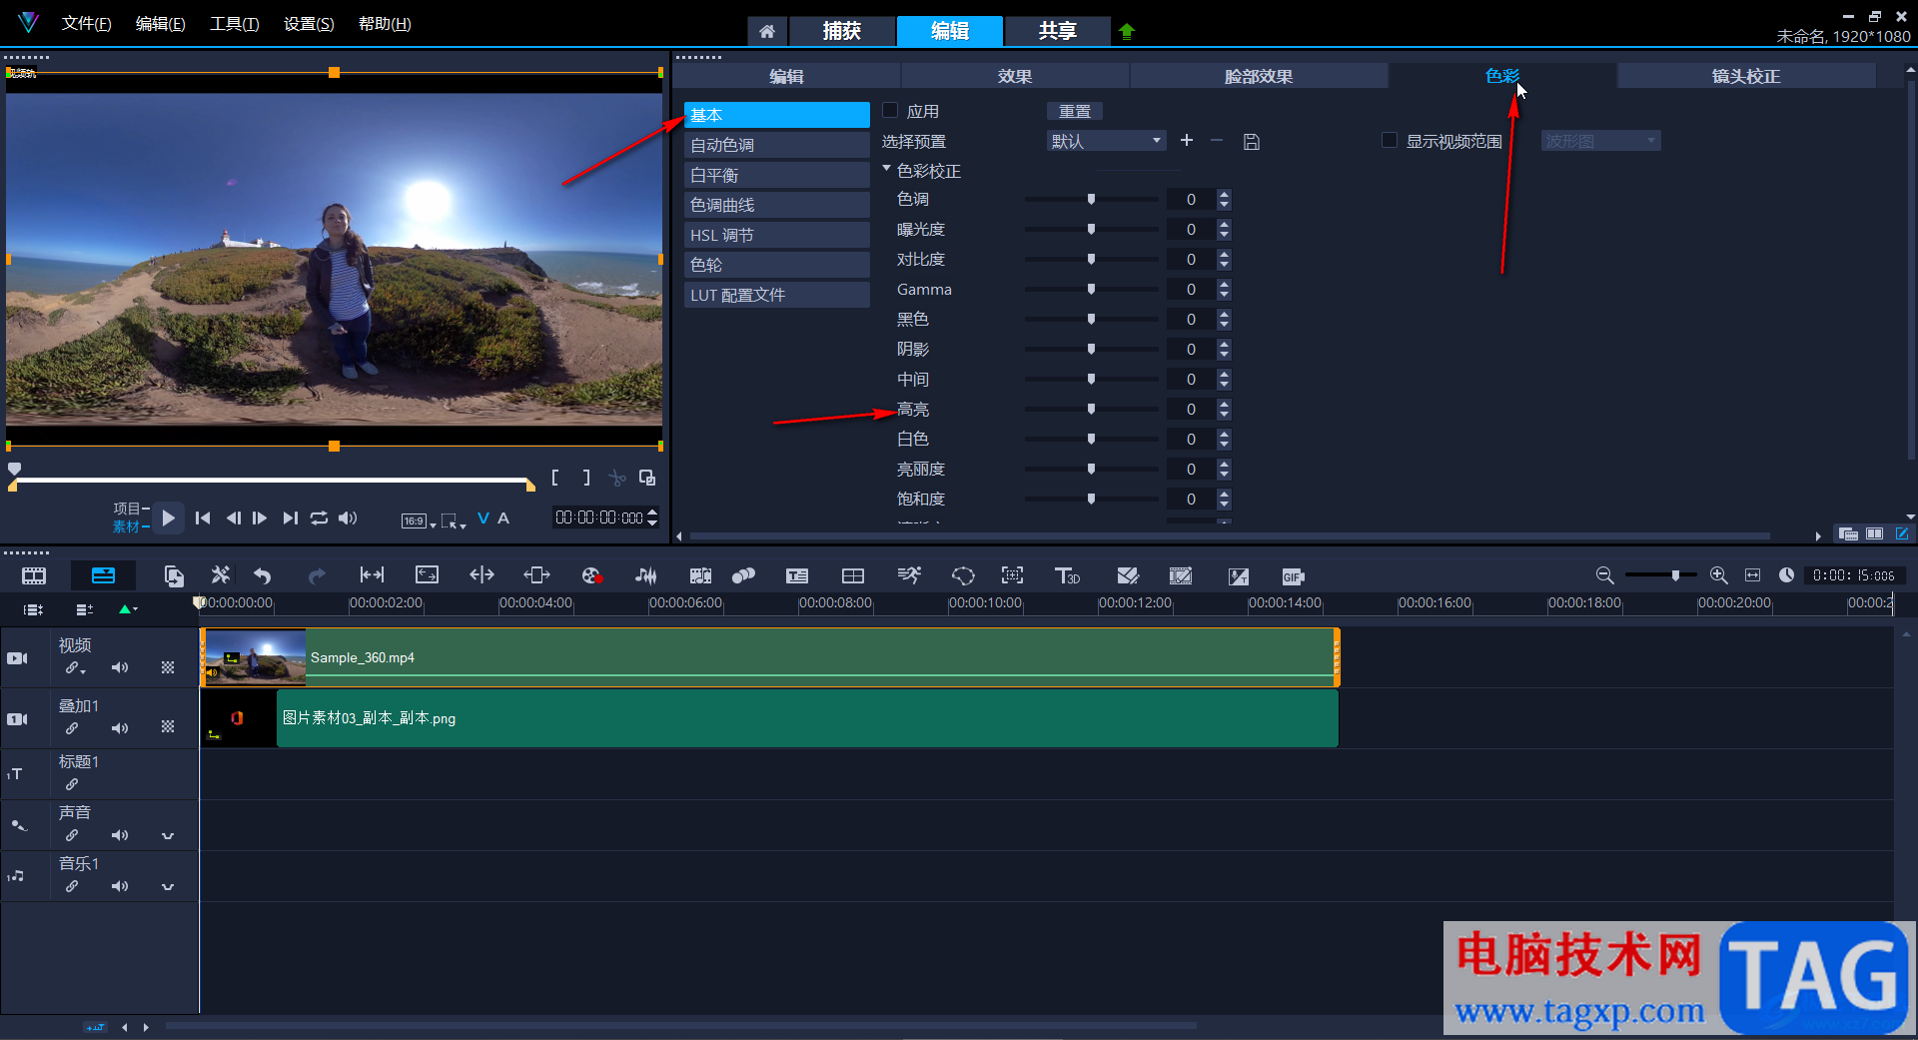Image resolution: width=1918 pixels, height=1040 pixels.
Task: Increase the 色调 value with stepper
Action: point(1224,194)
